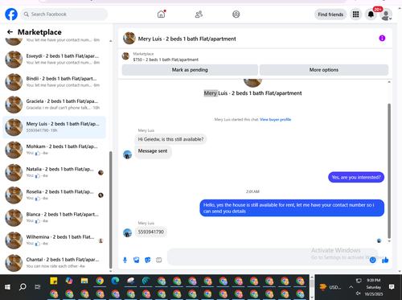This screenshot has height=300, width=402.
Task: Attach a file with the photo icon
Action: tap(137, 260)
